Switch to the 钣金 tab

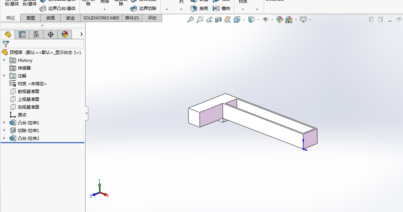[71, 18]
